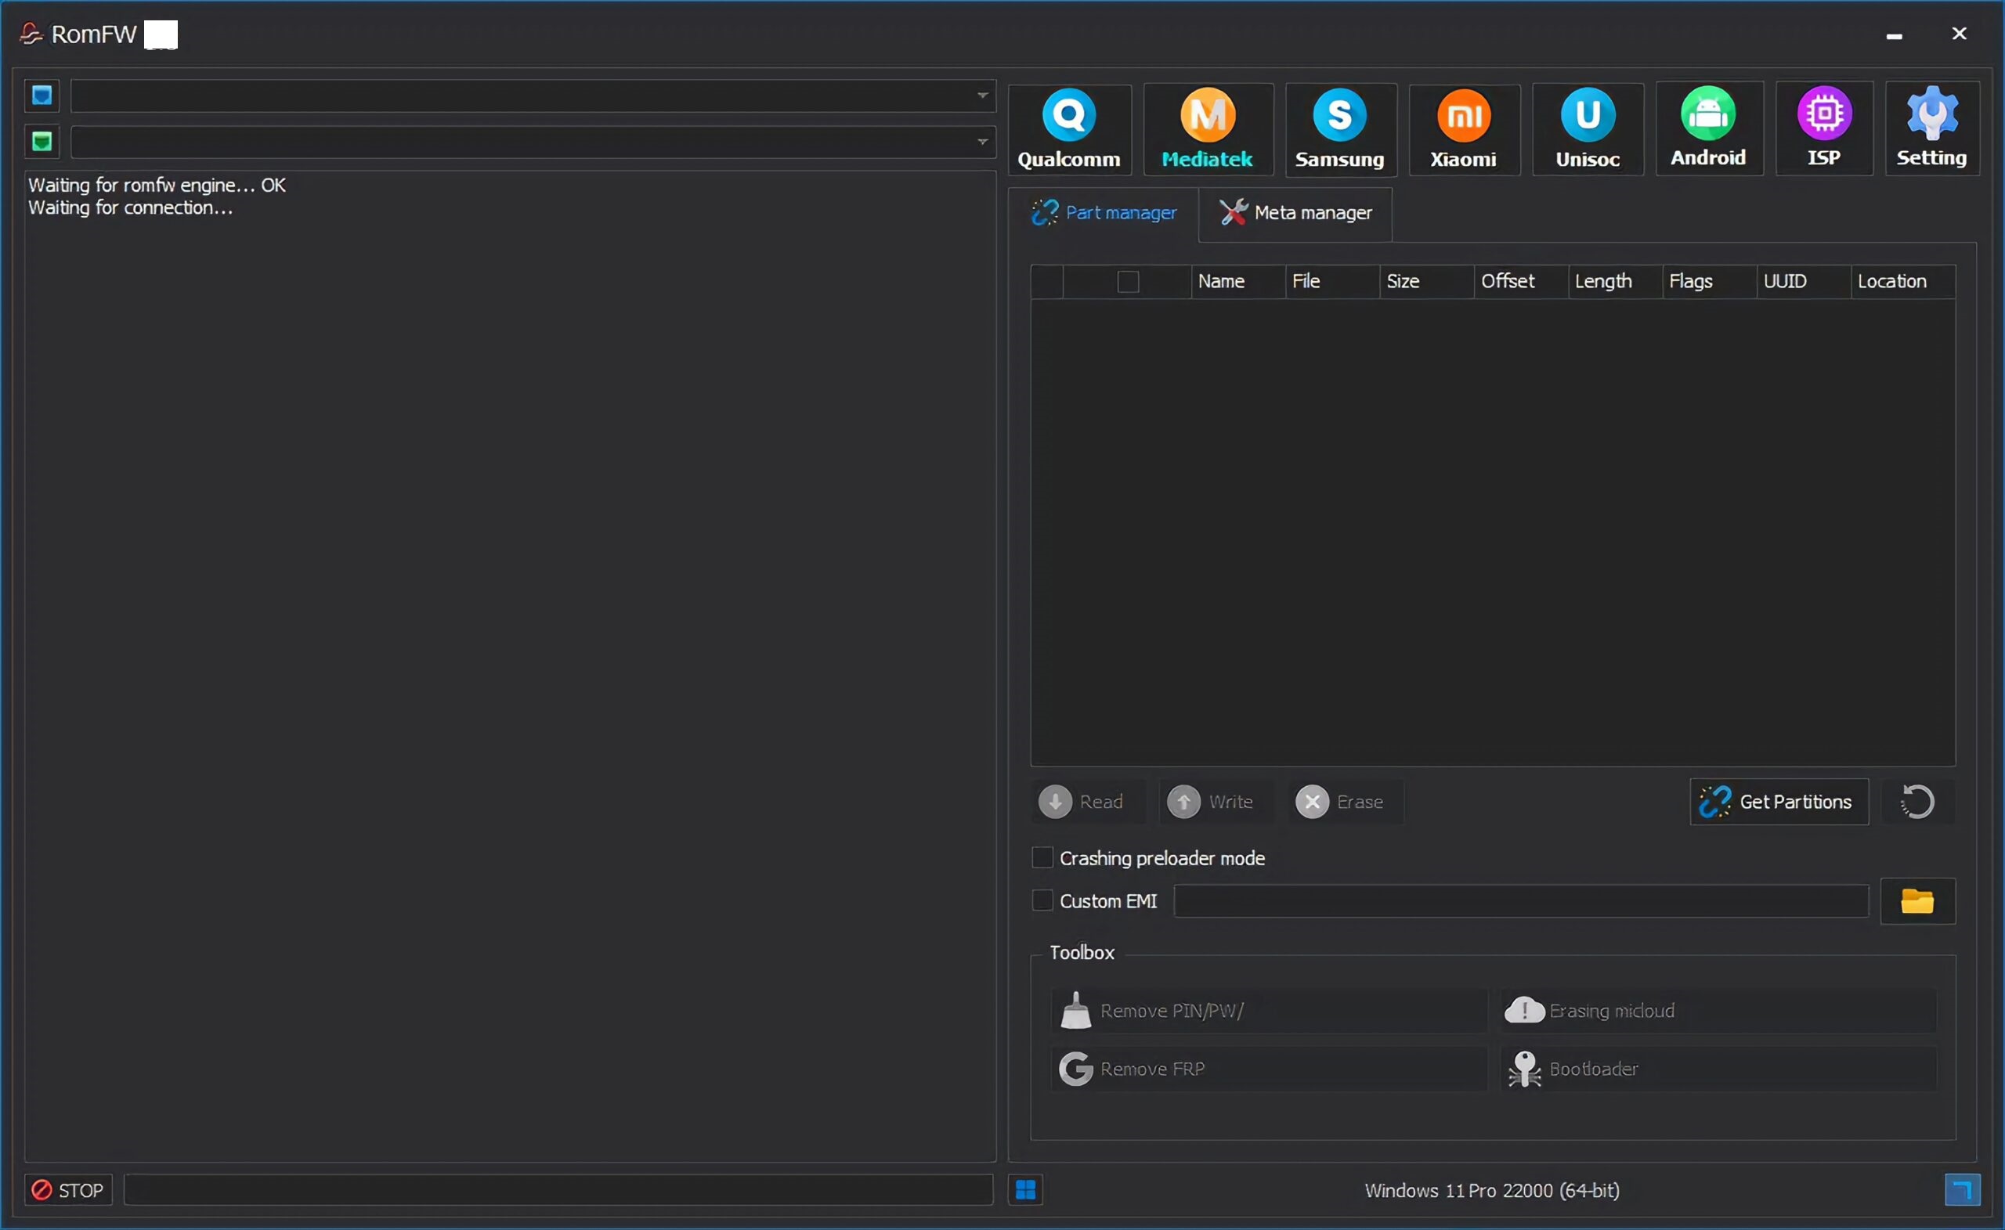Enable the Custom EMI checkbox
Screen dimensions: 2005x1230
[1042, 900]
